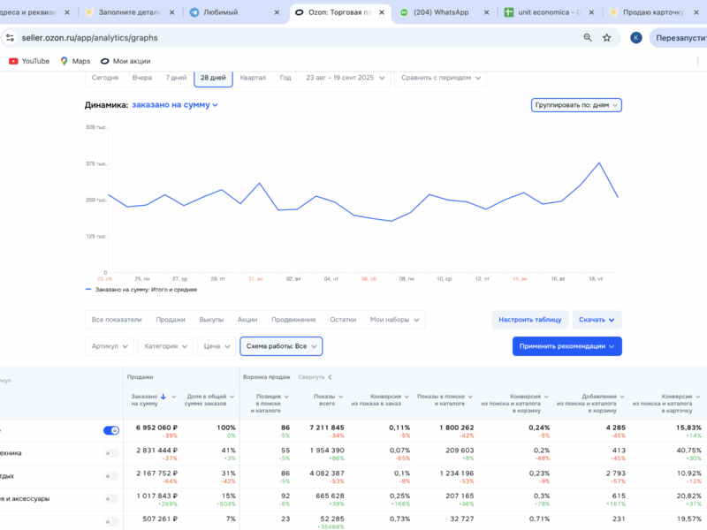This screenshot has width=707, height=530.
Task: Enable the chart toggle for the 2 167 752 ₽ row
Action: (111, 476)
